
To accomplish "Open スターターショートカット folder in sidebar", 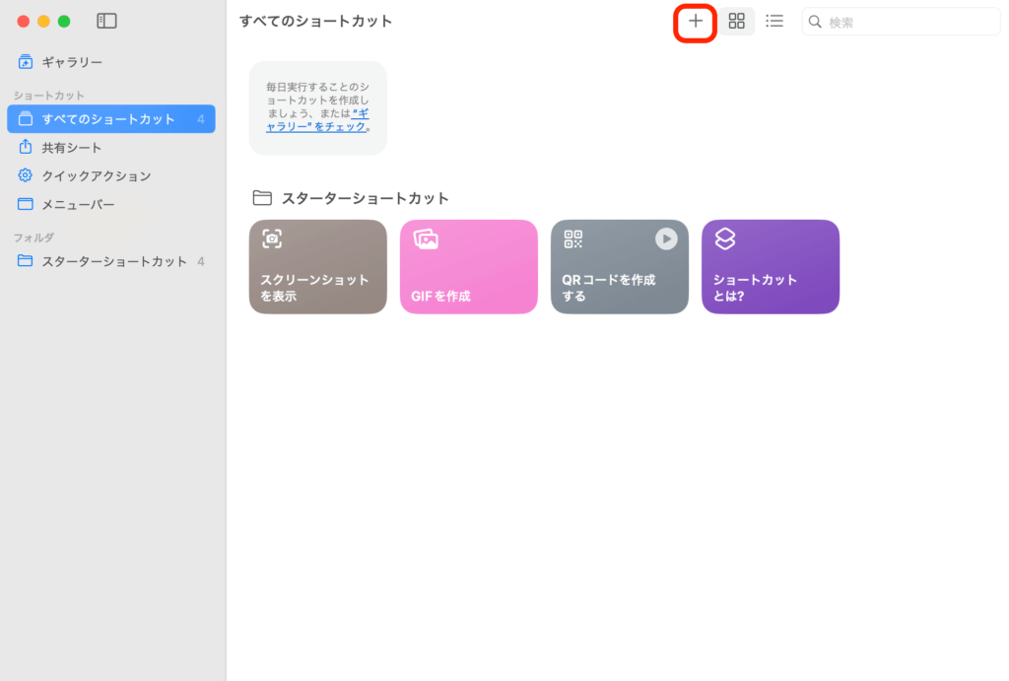I will (x=113, y=261).
